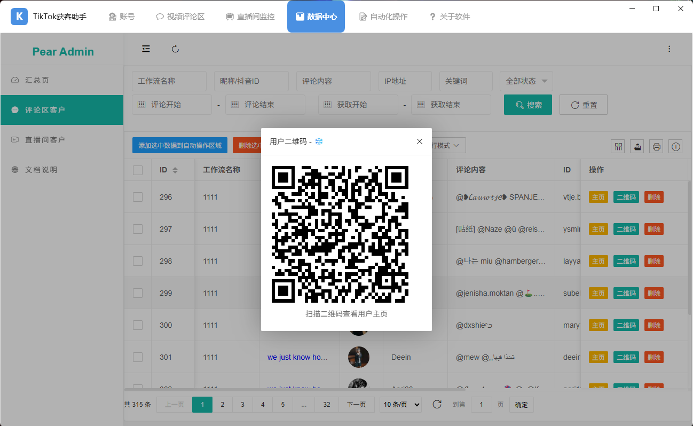Click 添加选中数据到自动操作区域 button

pos(180,145)
